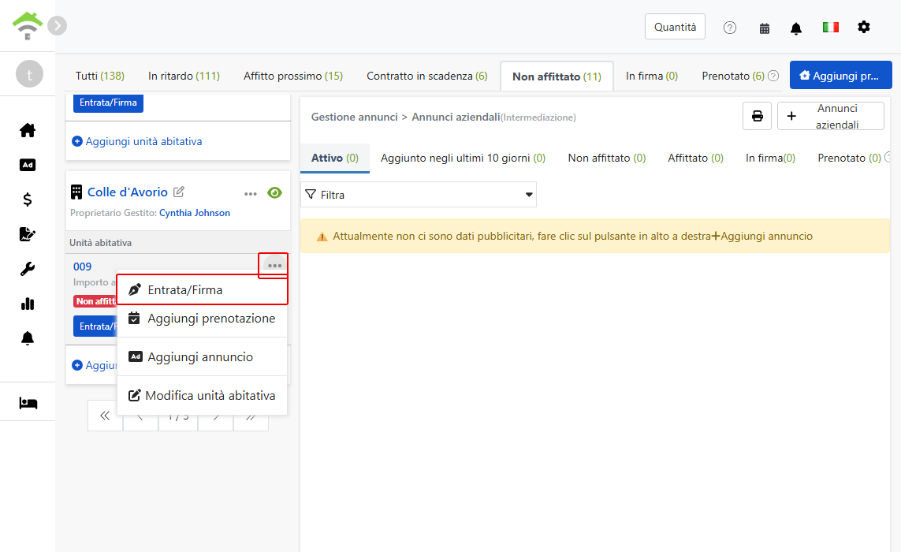Go to first page of pagination
The image size is (901, 552).
pos(105,415)
